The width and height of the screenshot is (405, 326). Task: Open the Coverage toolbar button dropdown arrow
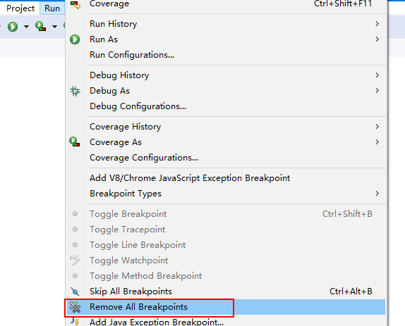[54, 26]
